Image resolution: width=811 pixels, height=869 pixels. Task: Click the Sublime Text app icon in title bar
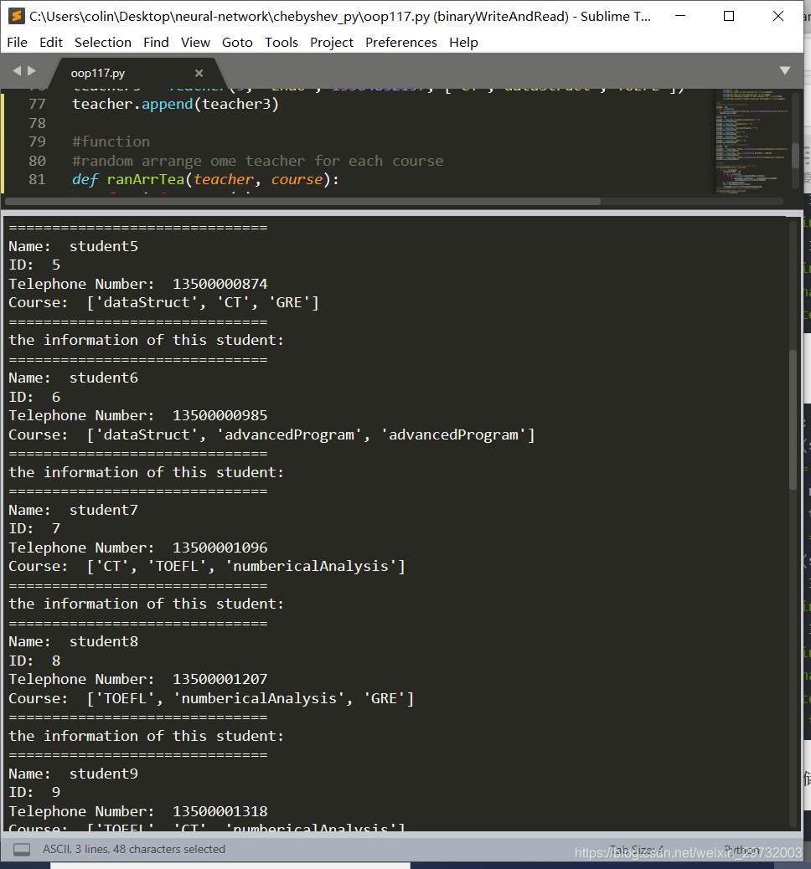[x=17, y=16]
